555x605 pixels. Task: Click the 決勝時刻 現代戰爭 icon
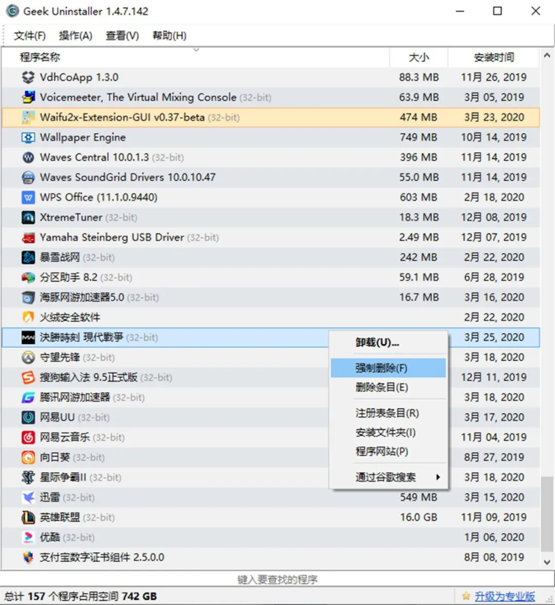click(28, 337)
